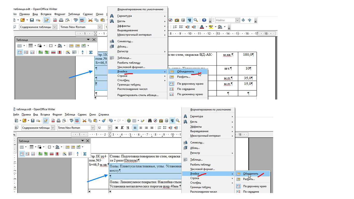354x199 pixels.
Task: Expand the font size 12 dropdown
Action: [x=110, y=128]
